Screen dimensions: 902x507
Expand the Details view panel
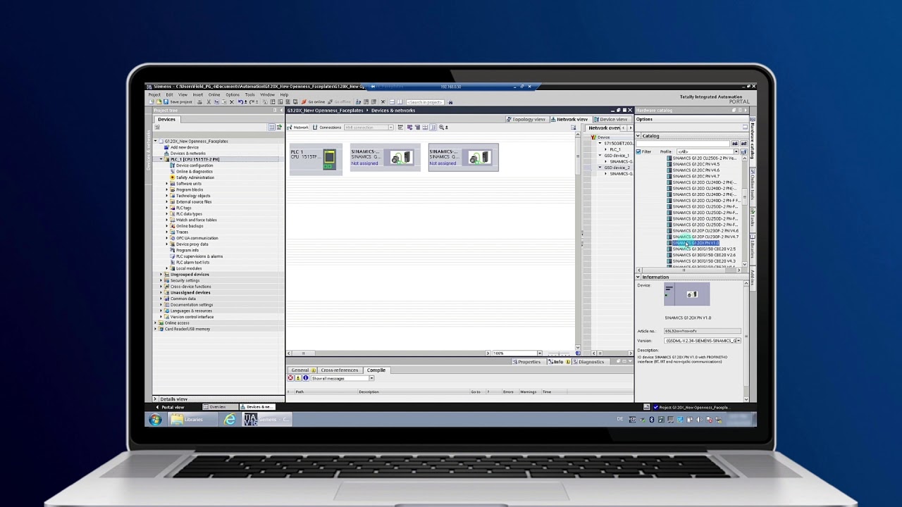pyautogui.click(x=155, y=399)
